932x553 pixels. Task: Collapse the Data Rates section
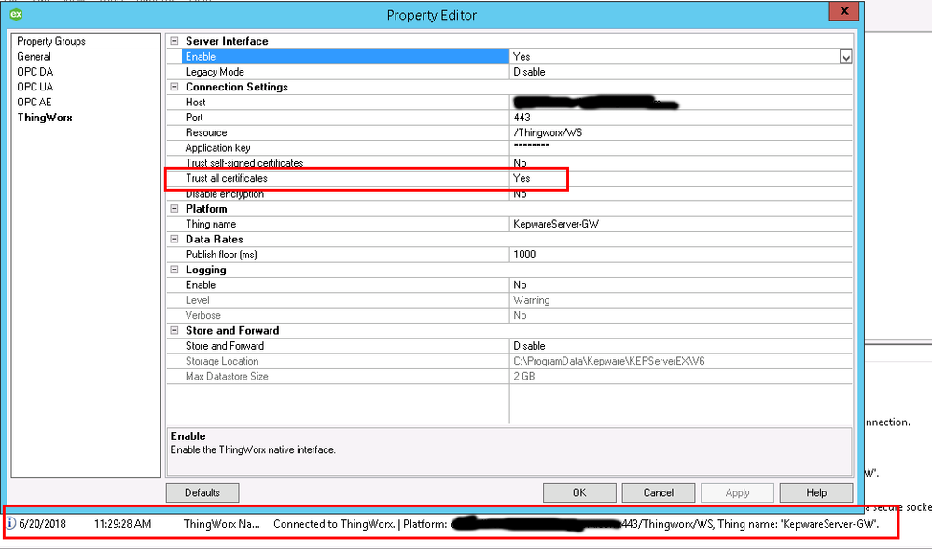pos(174,239)
